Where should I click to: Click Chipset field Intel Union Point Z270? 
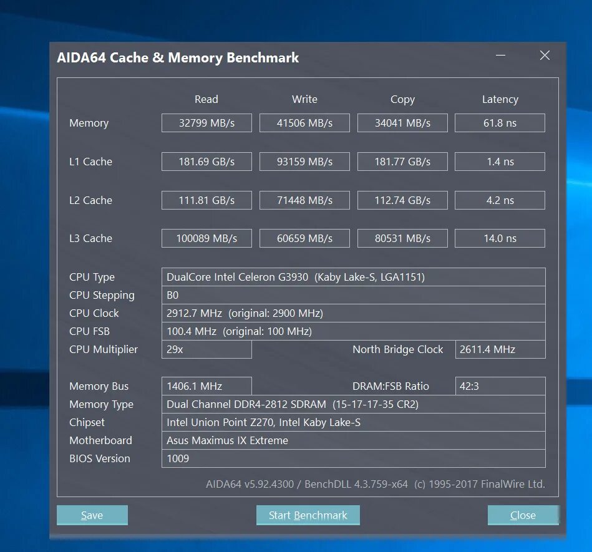coord(353,422)
